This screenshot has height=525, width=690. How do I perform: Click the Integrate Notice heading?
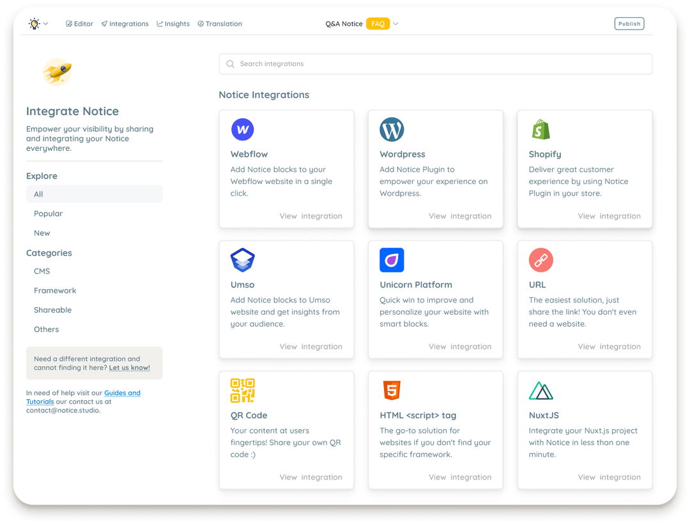72,111
